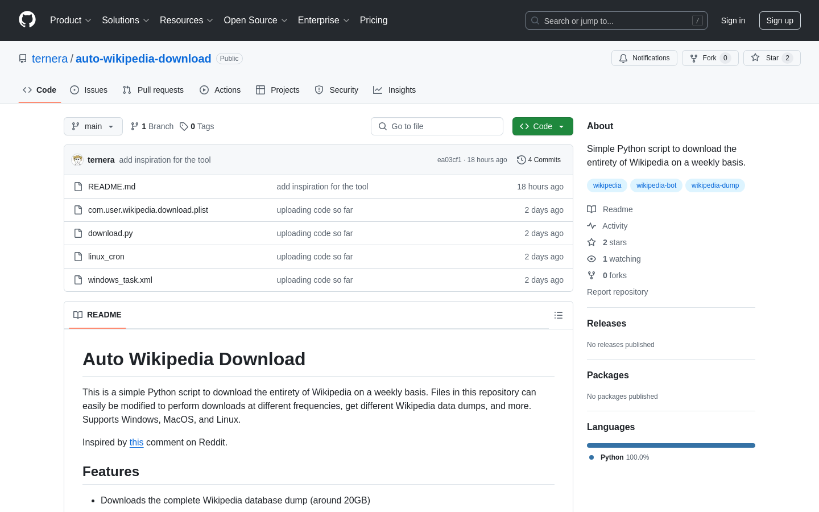The width and height of the screenshot is (819, 512).
Task: Open download.py file name
Action: (110, 233)
